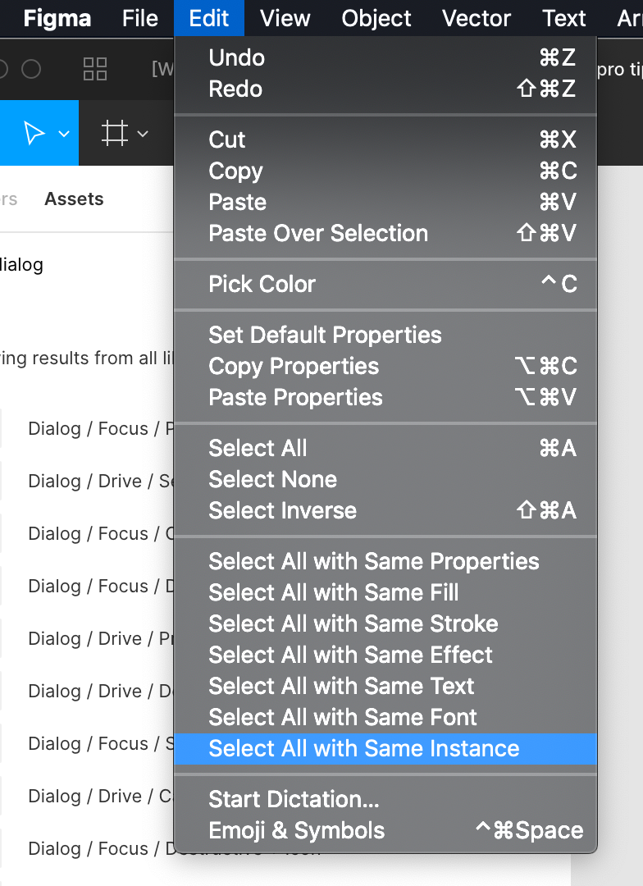Select the Frame tool icon

(114, 134)
